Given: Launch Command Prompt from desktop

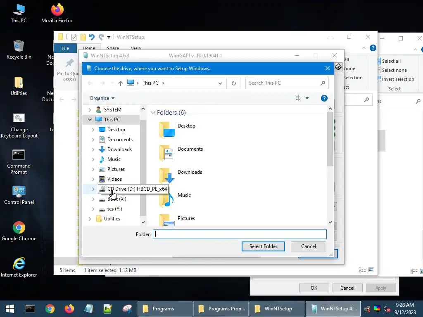Looking at the screenshot, I should coord(19,162).
